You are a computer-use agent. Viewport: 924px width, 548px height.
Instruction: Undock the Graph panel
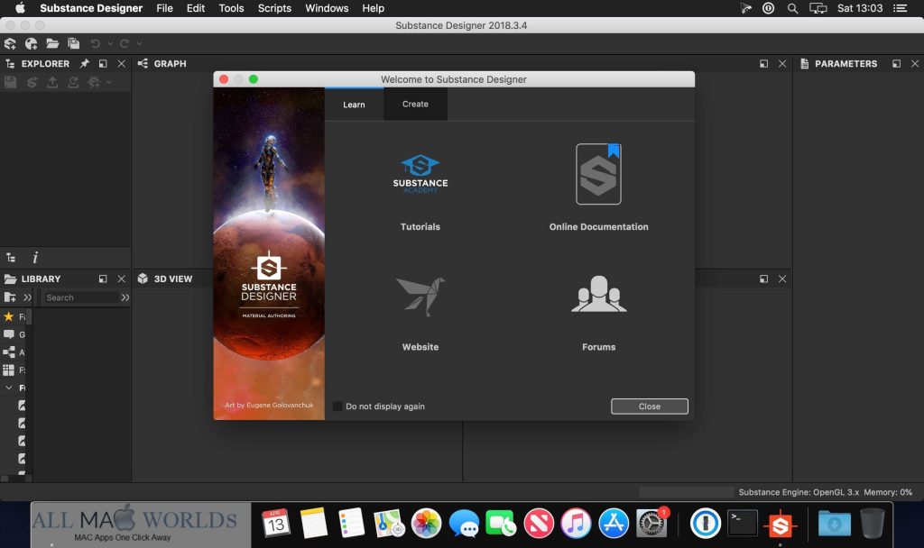(x=763, y=64)
